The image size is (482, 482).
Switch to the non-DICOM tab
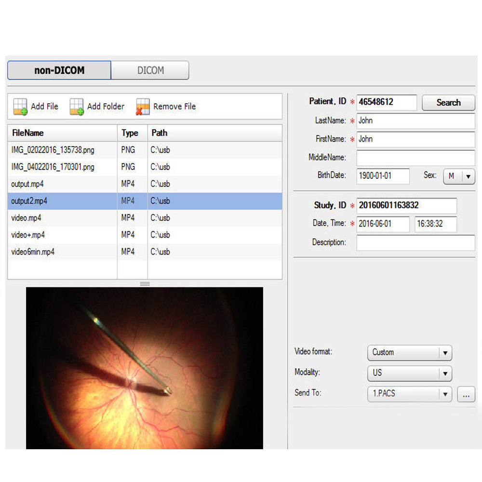[59, 70]
